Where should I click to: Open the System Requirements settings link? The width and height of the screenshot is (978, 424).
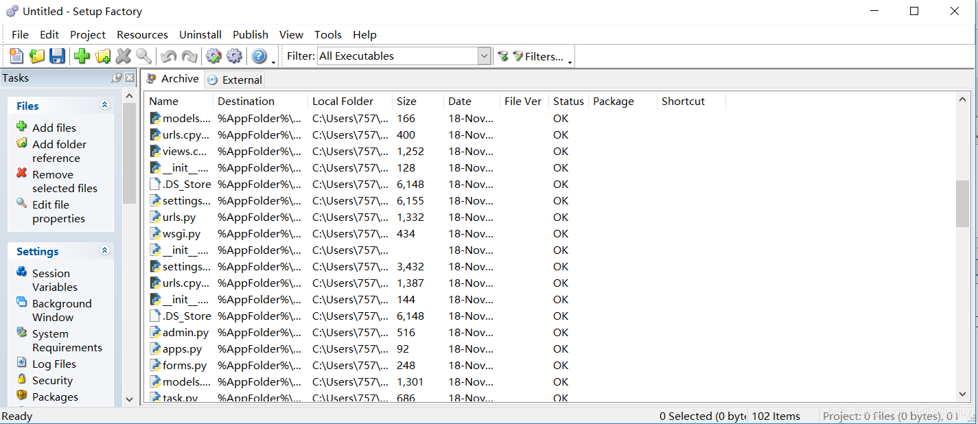pyautogui.click(x=67, y=340)
